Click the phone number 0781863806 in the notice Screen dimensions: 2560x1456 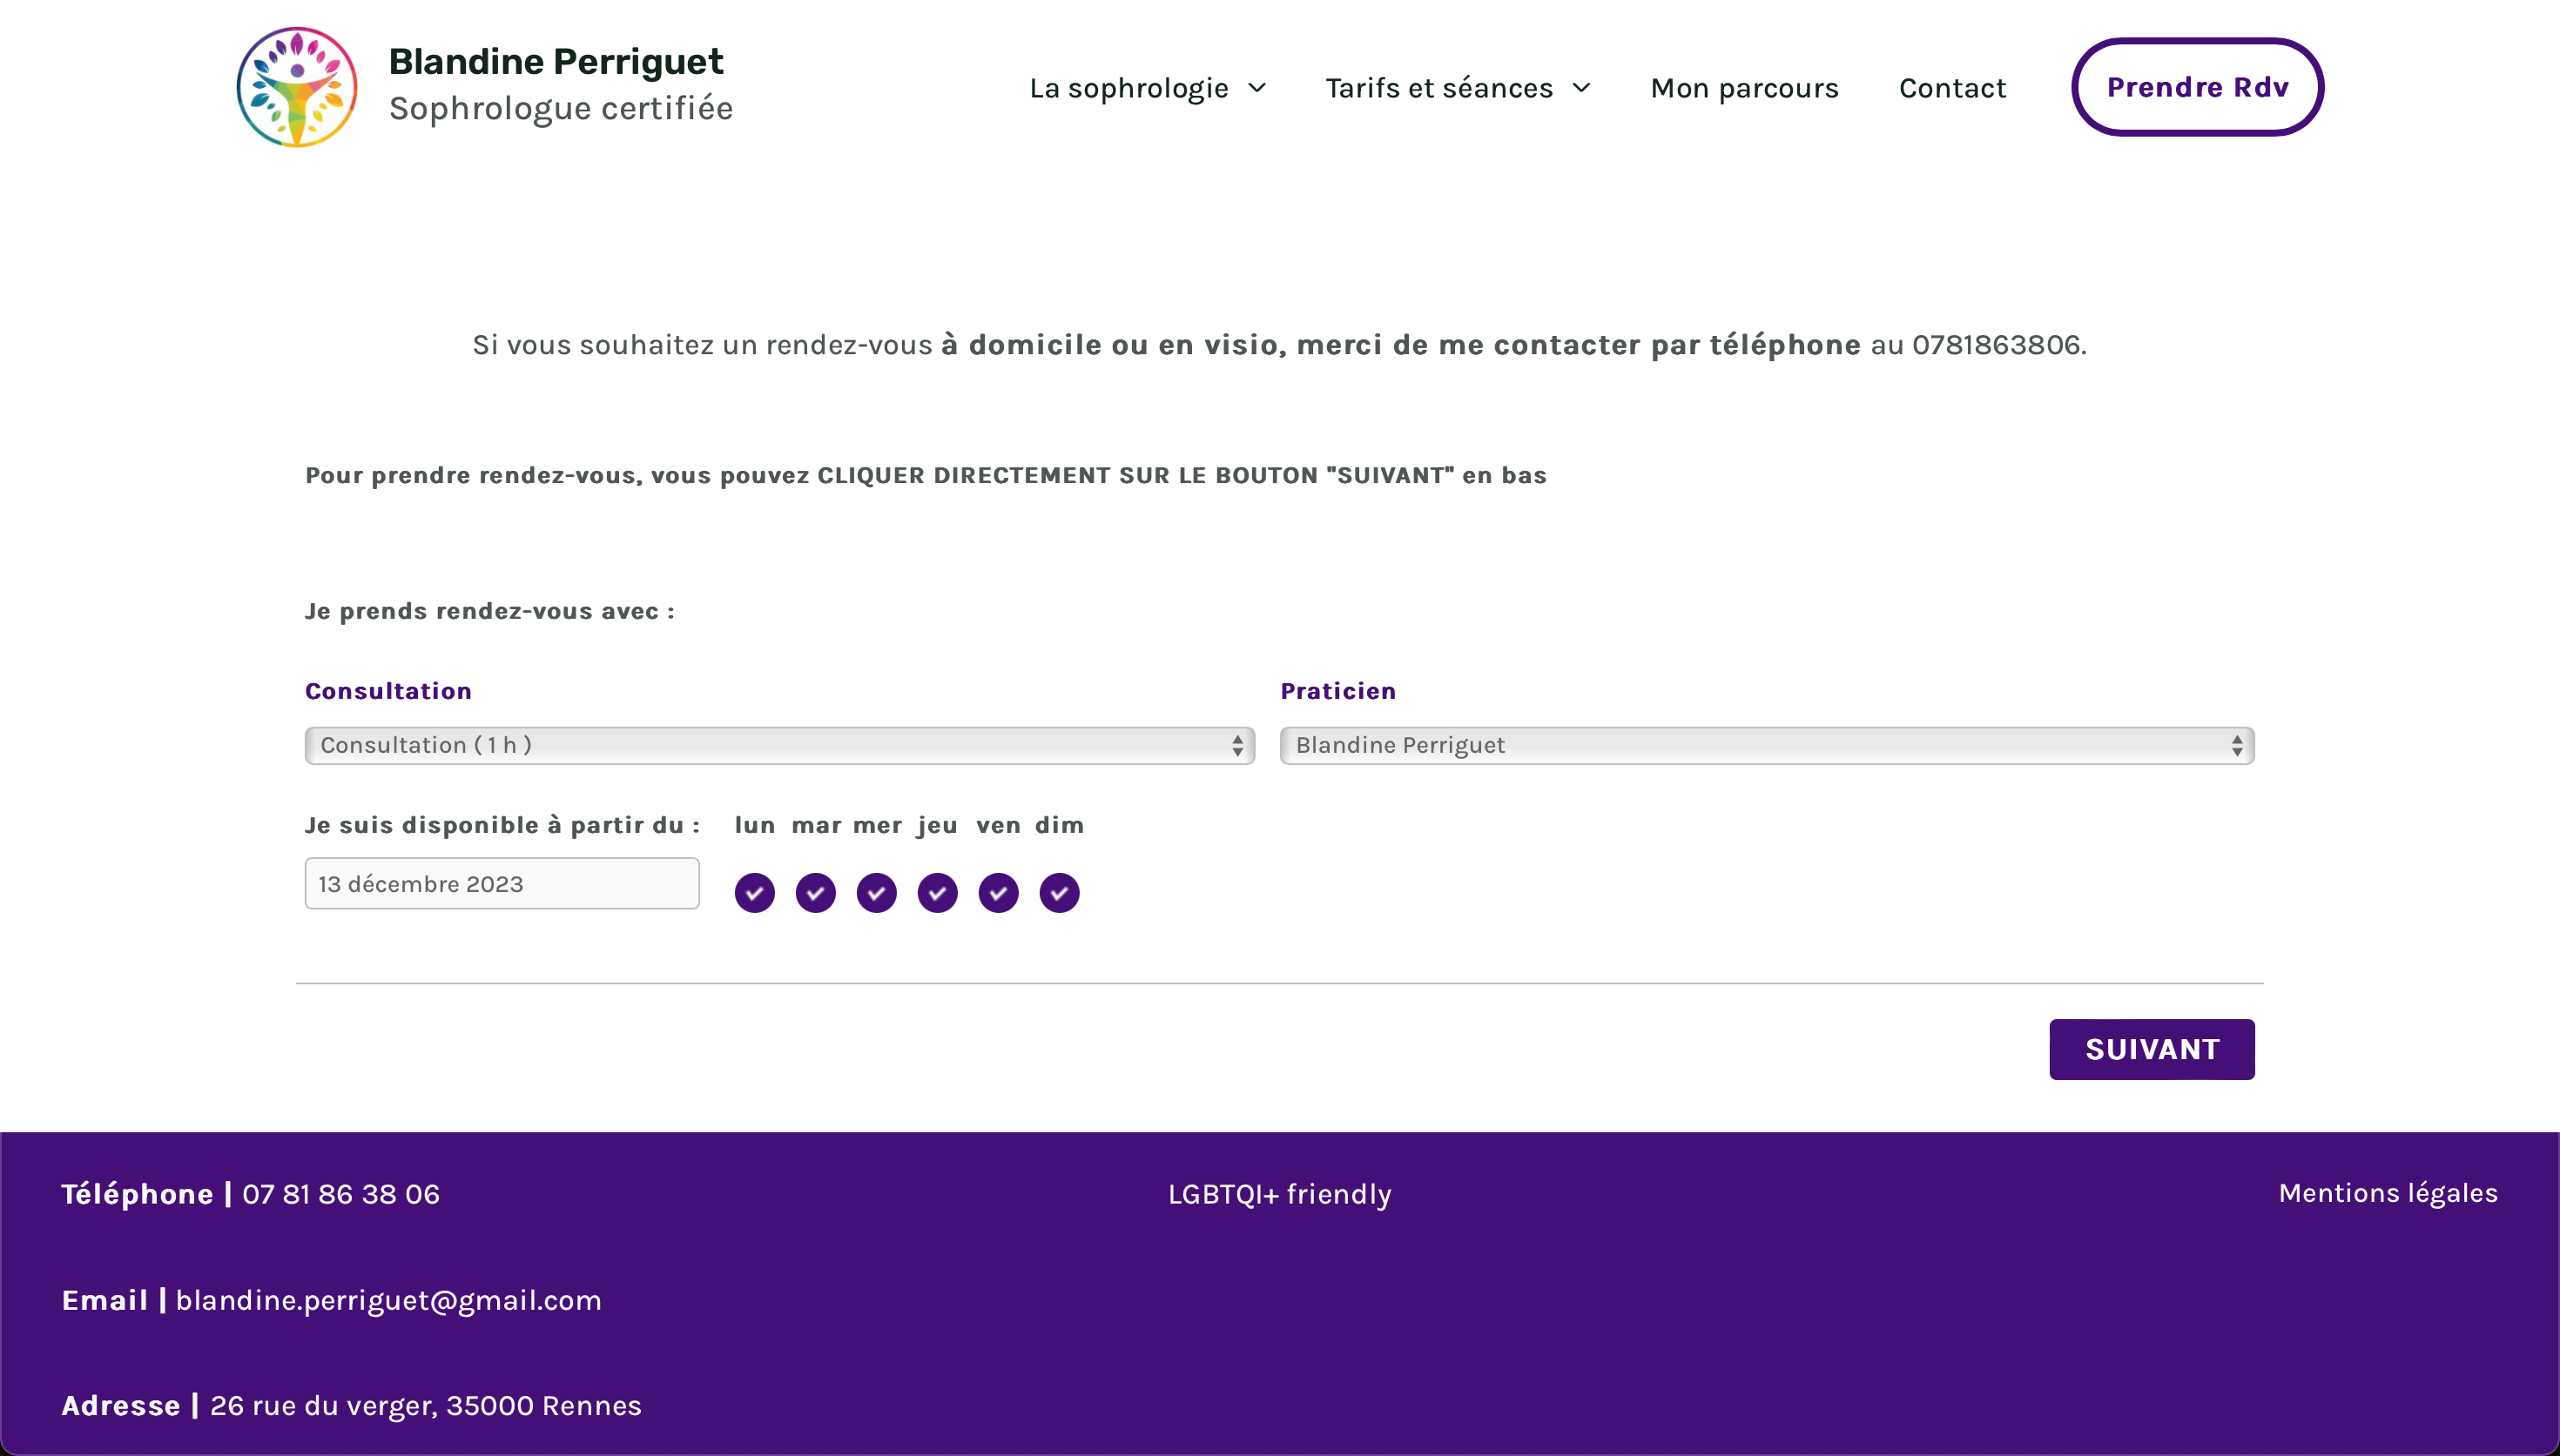(x=1996, y=345)
